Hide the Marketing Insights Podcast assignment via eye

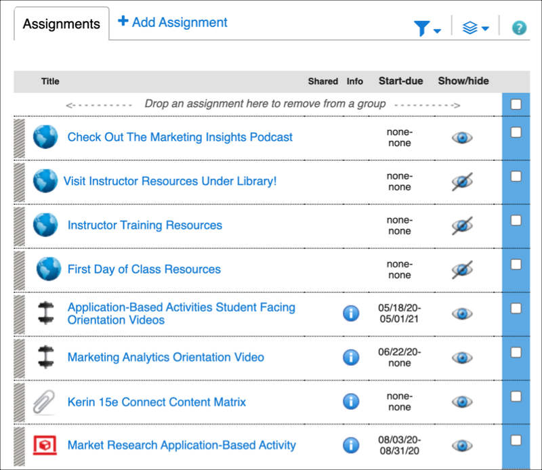click(462, 137)
